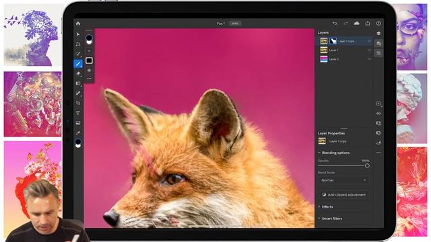Click the Layers panel heading
This screenshot has width=431, height=242.
click(x=323, y=32)
